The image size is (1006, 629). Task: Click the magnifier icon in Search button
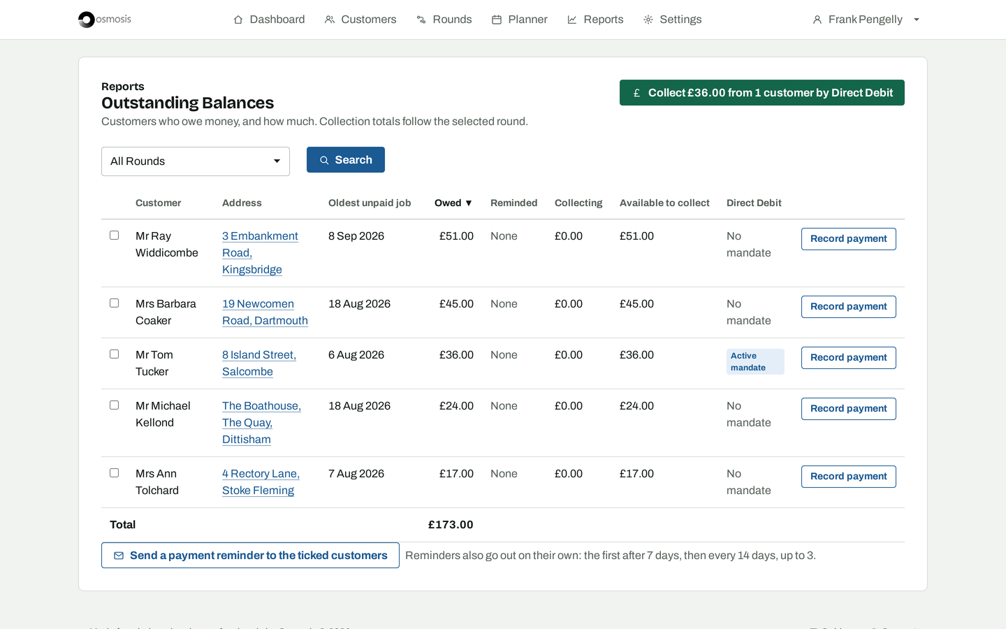[324, 160]
